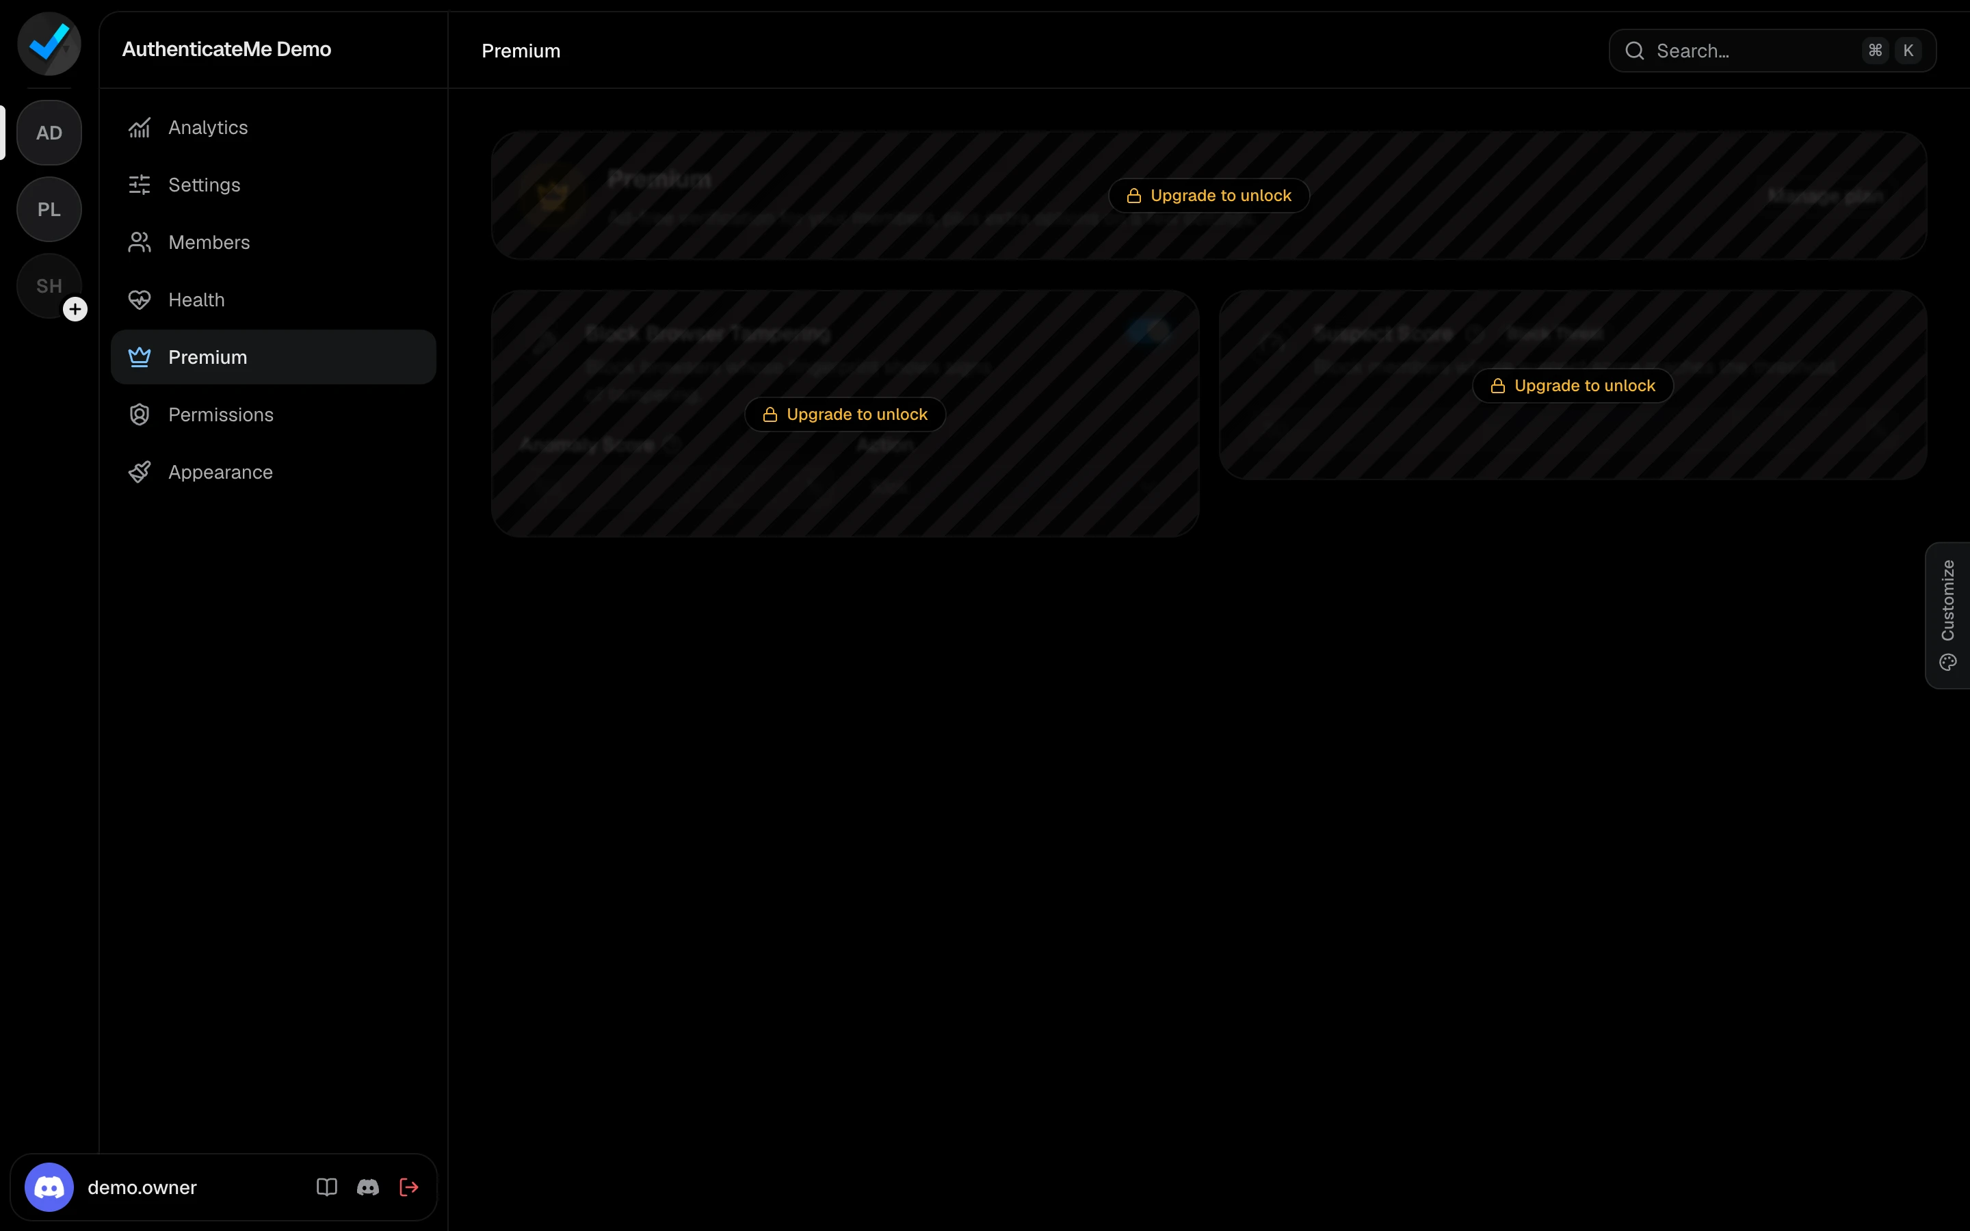Click the AuthenticateMe checkmark logo
Viewport: 1970px width, 1231px height.
(49, 44)
